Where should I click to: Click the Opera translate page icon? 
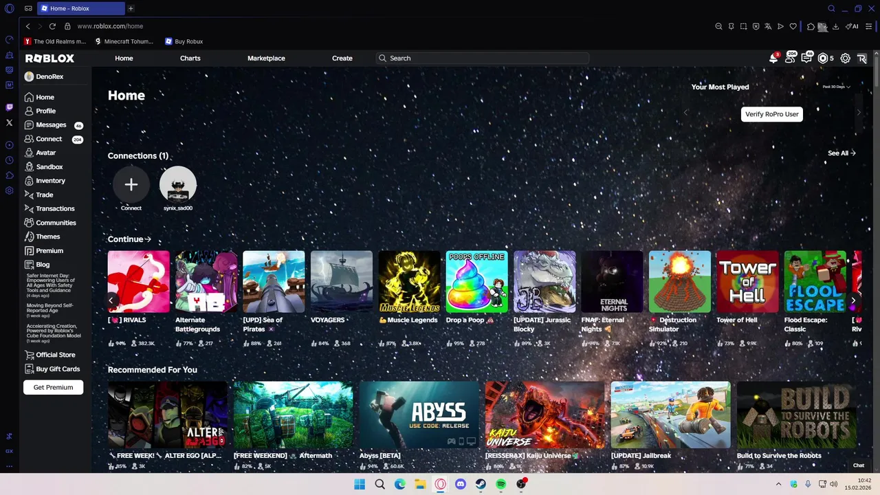click(x=768, y=26)
